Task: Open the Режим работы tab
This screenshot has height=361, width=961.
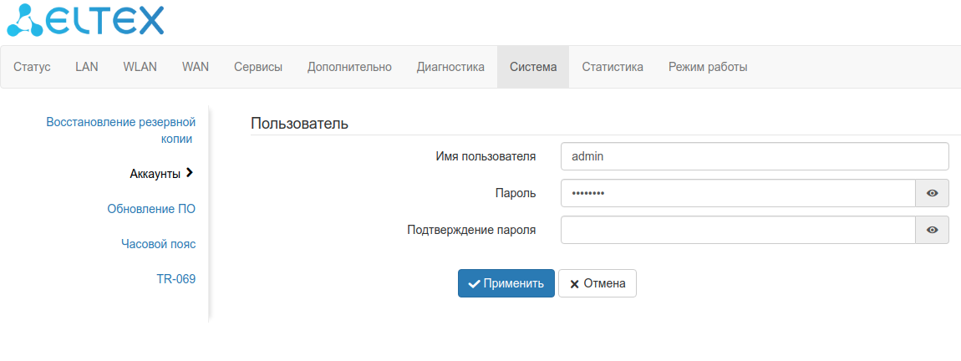Action: click(x=707, y=67)
